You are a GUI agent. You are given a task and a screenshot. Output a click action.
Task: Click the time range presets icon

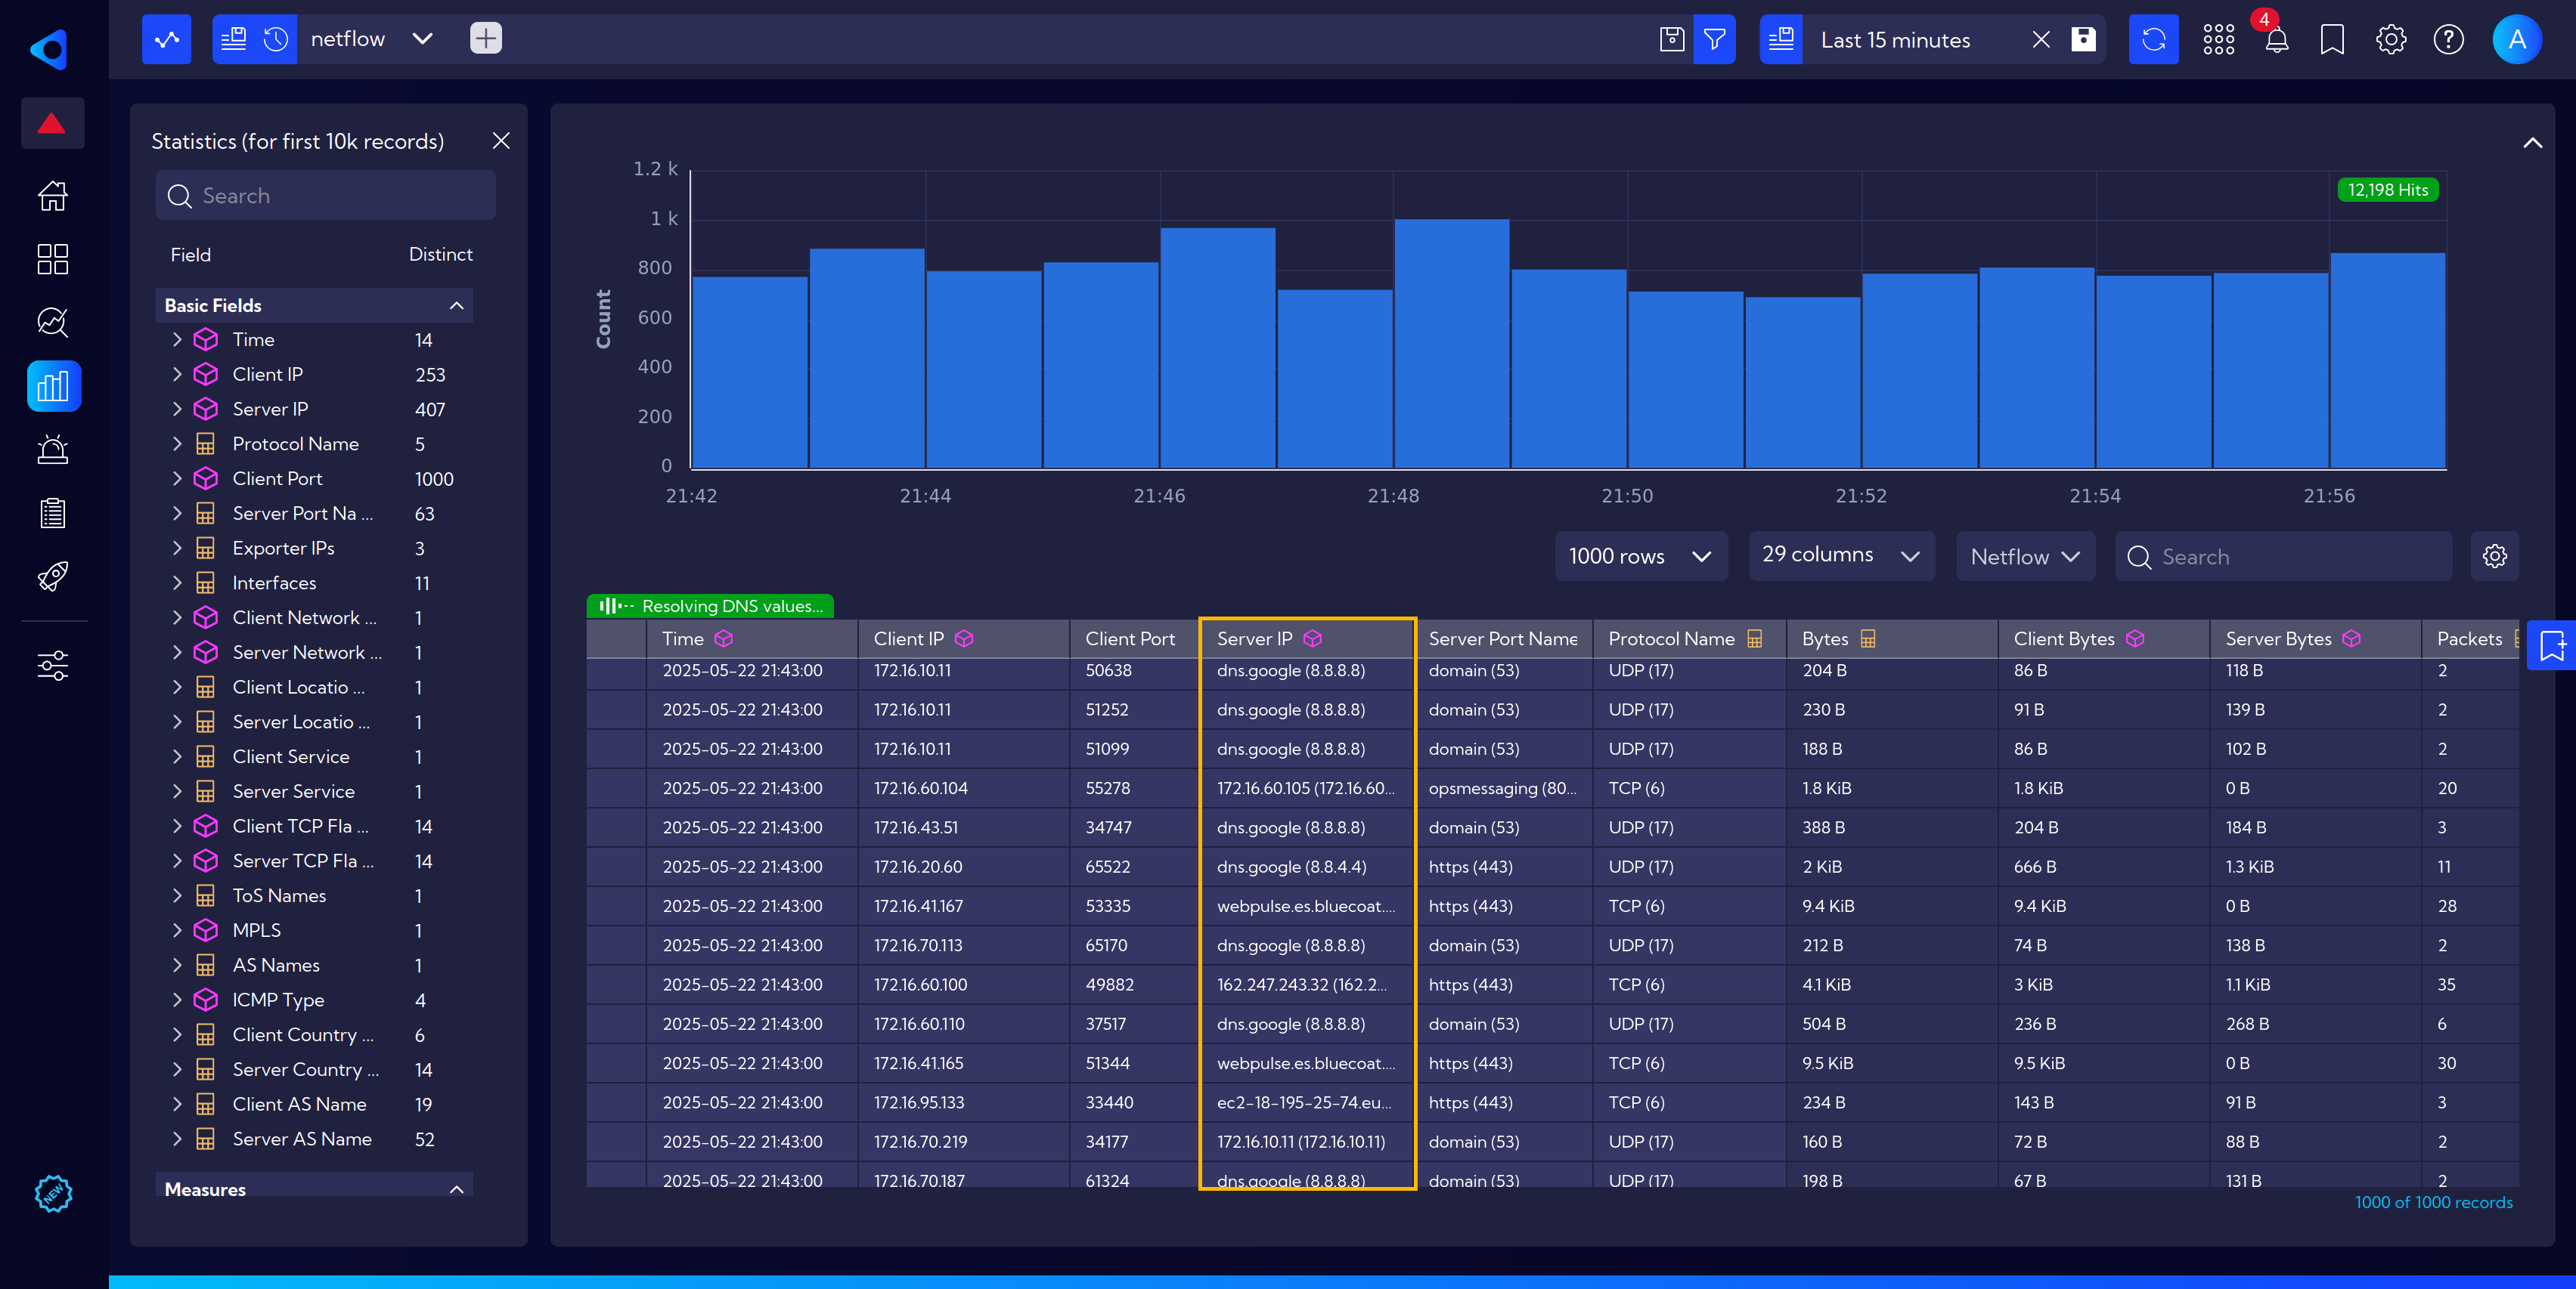pyautogui.click(x=1781, y=39)
